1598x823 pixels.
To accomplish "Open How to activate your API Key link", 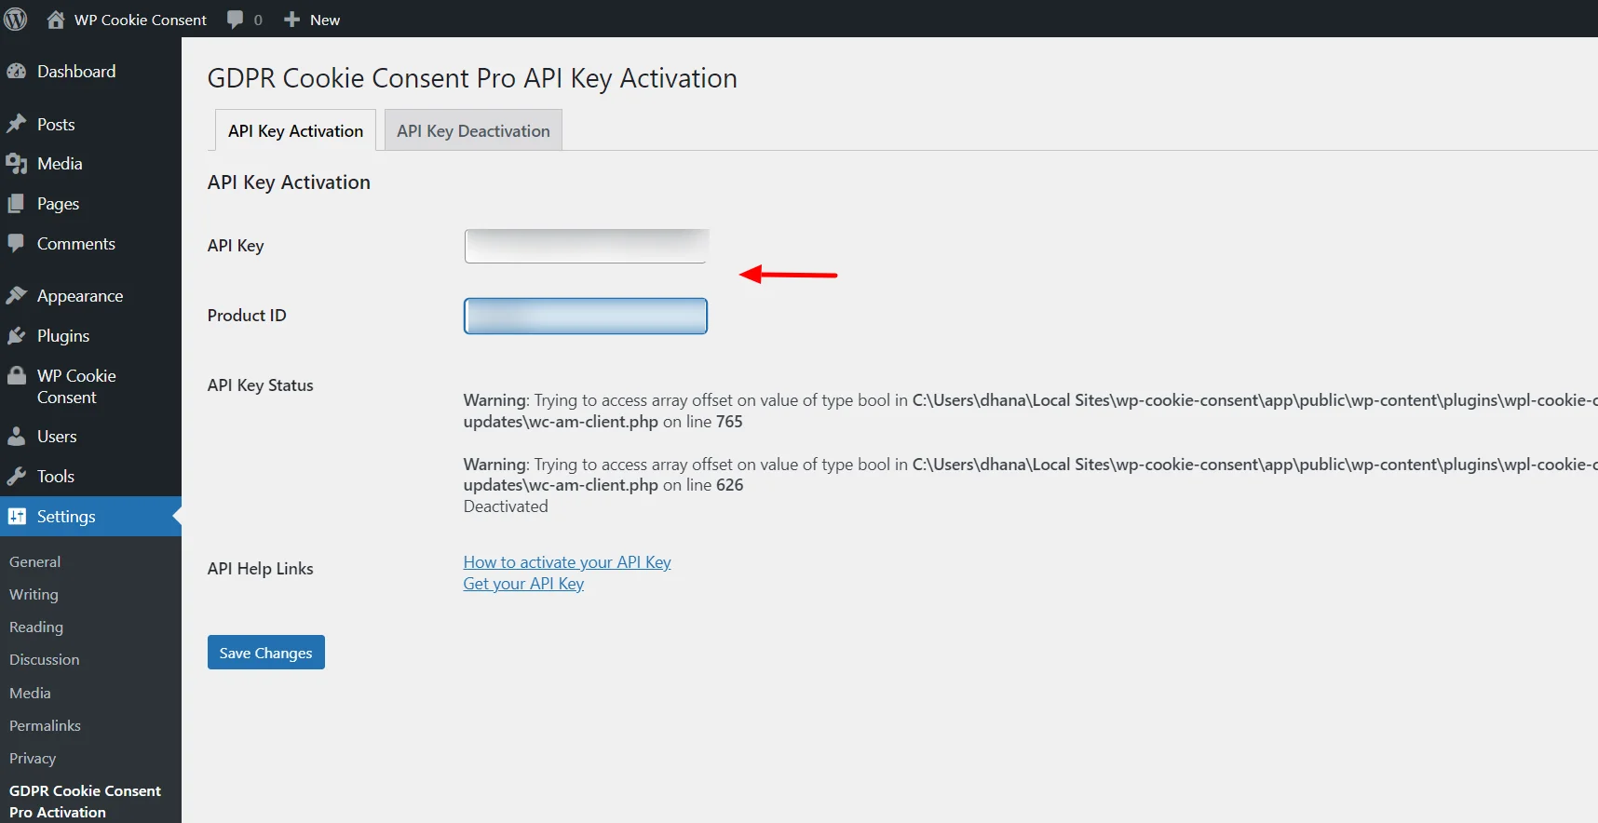I will pyautogui.click(x=567, y=562).
